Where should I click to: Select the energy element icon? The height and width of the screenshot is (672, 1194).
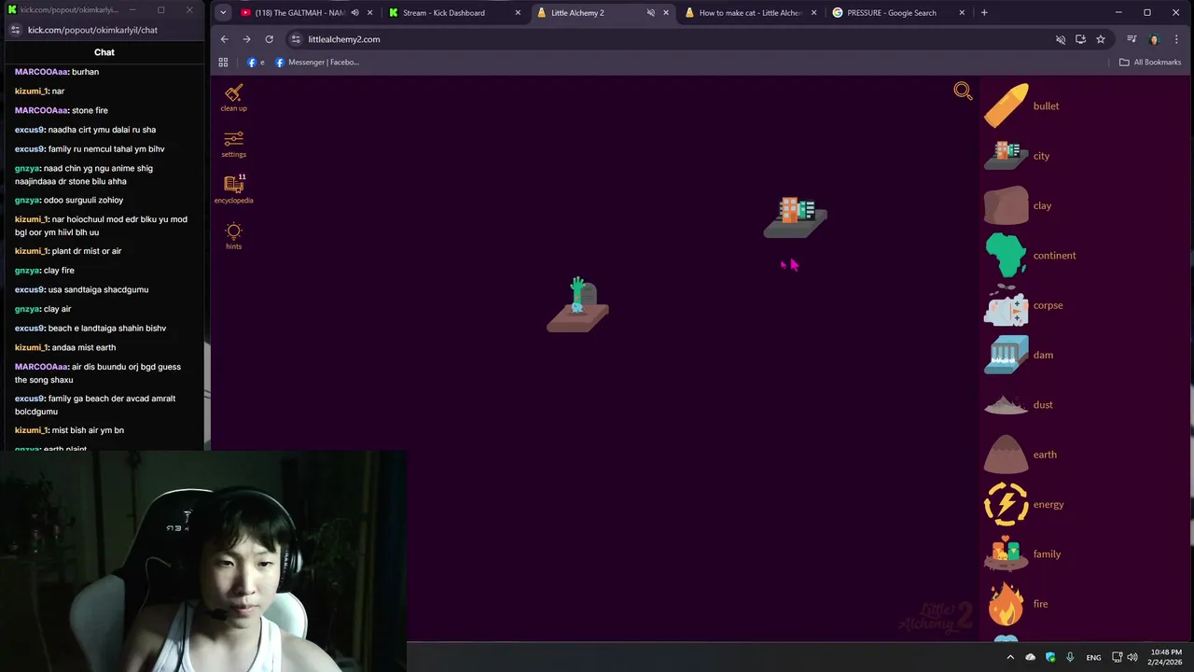[x=1006, y=504]
